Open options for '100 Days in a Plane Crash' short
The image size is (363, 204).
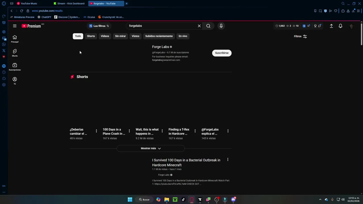pyautogui.click(x=129, y=131)
